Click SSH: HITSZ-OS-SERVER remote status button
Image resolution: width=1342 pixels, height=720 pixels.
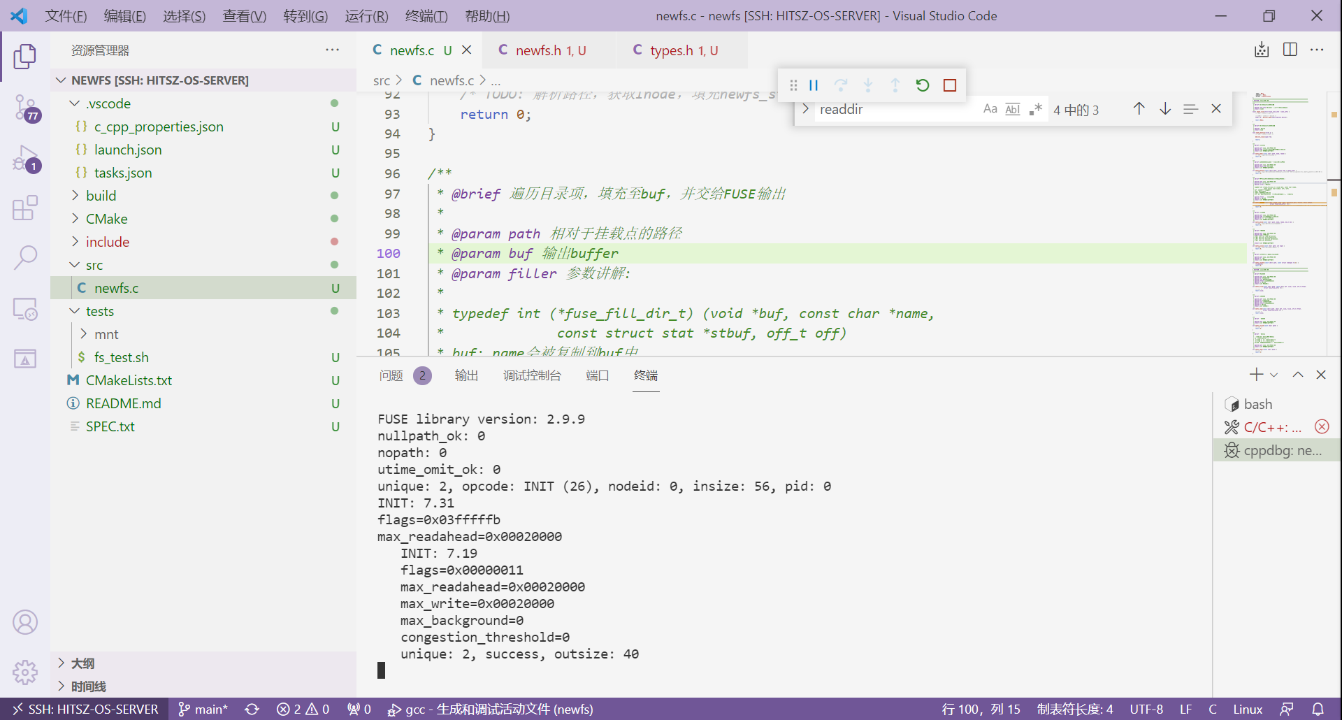85,709
